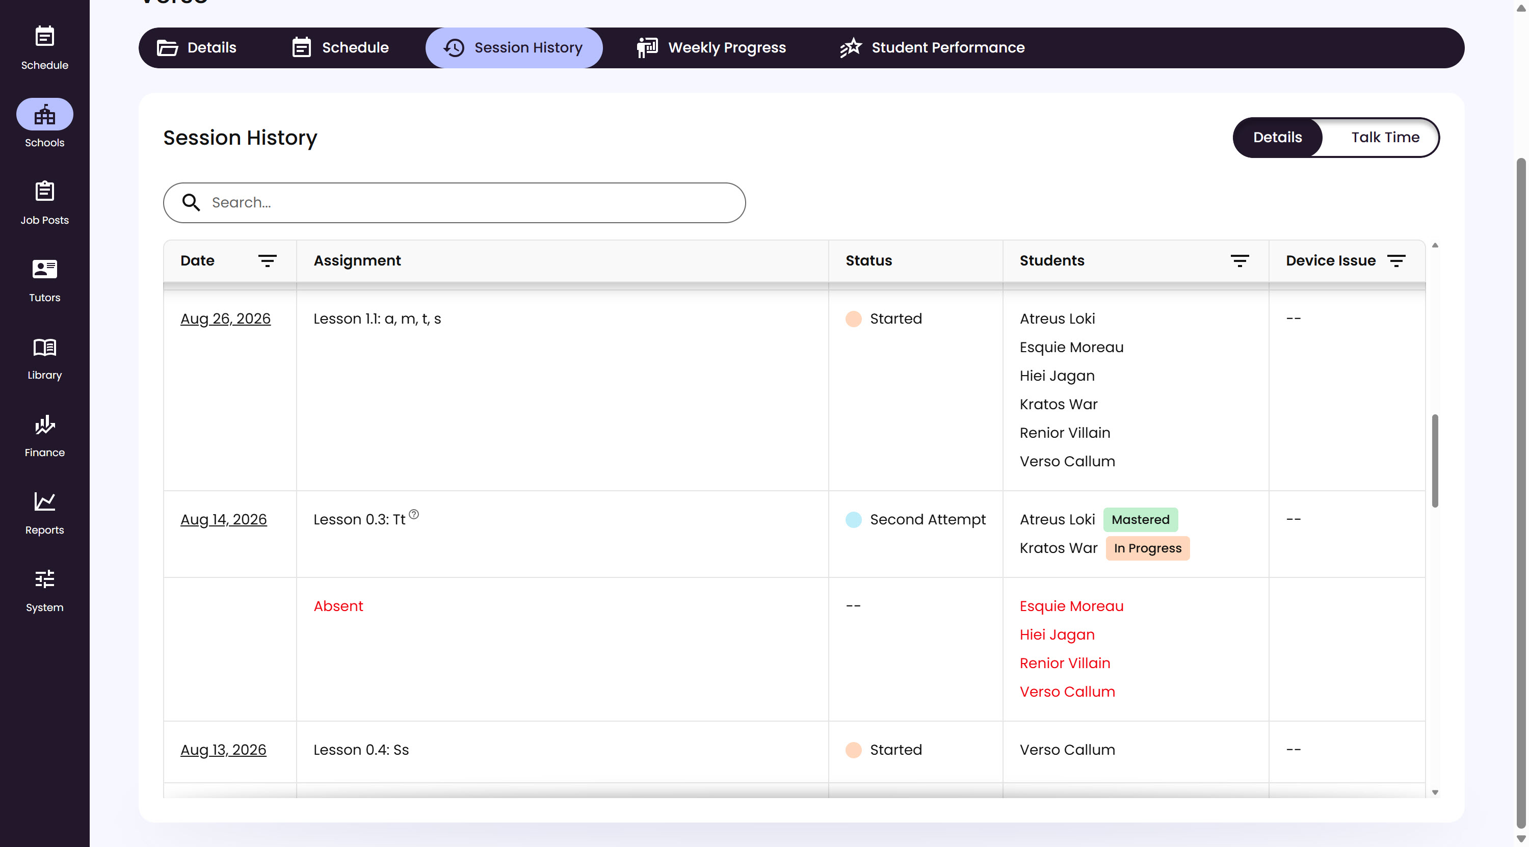Open the Aug 14, 2026 session
1529x847 pixels.
(224, 519)
